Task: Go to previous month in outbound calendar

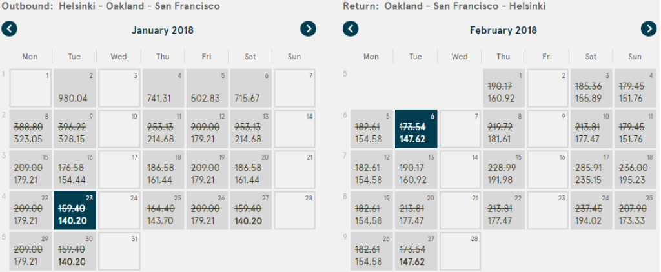Action: tap(10, 29)
